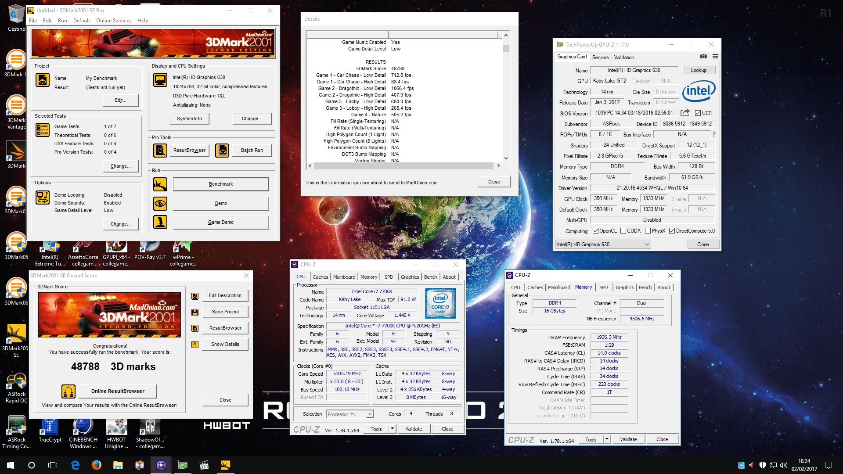
Task: Click the BIOS share/export icon in GPU-Z
Action: (x=685, y=113)
